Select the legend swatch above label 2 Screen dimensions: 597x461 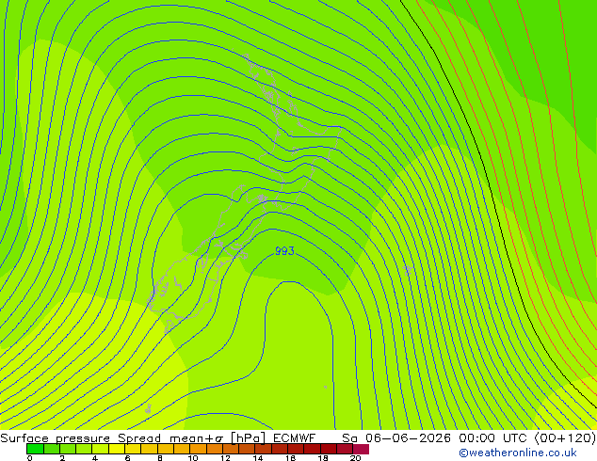[68, 449]
